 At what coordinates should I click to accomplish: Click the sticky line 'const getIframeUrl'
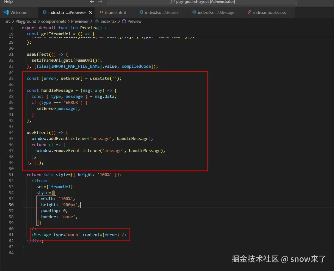[x=61, y=34]
